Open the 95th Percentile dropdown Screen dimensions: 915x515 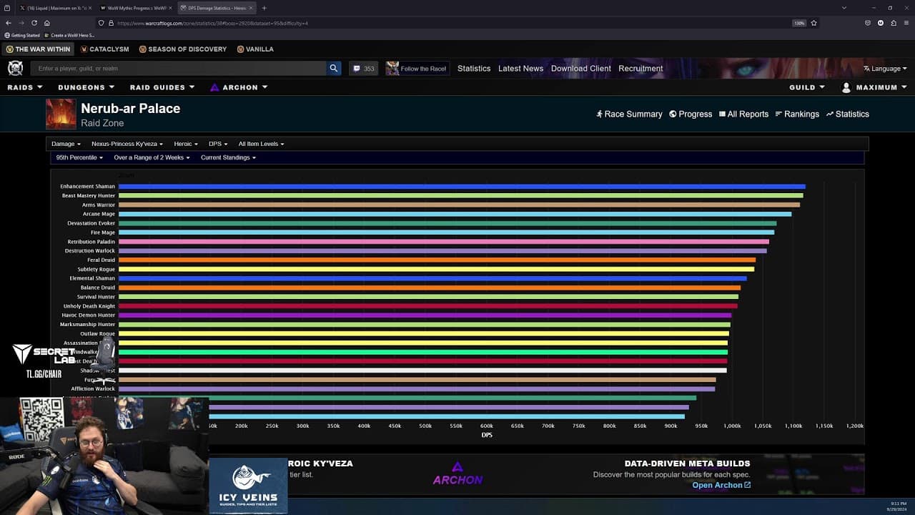pyautogui.click(x=79, y=157)
